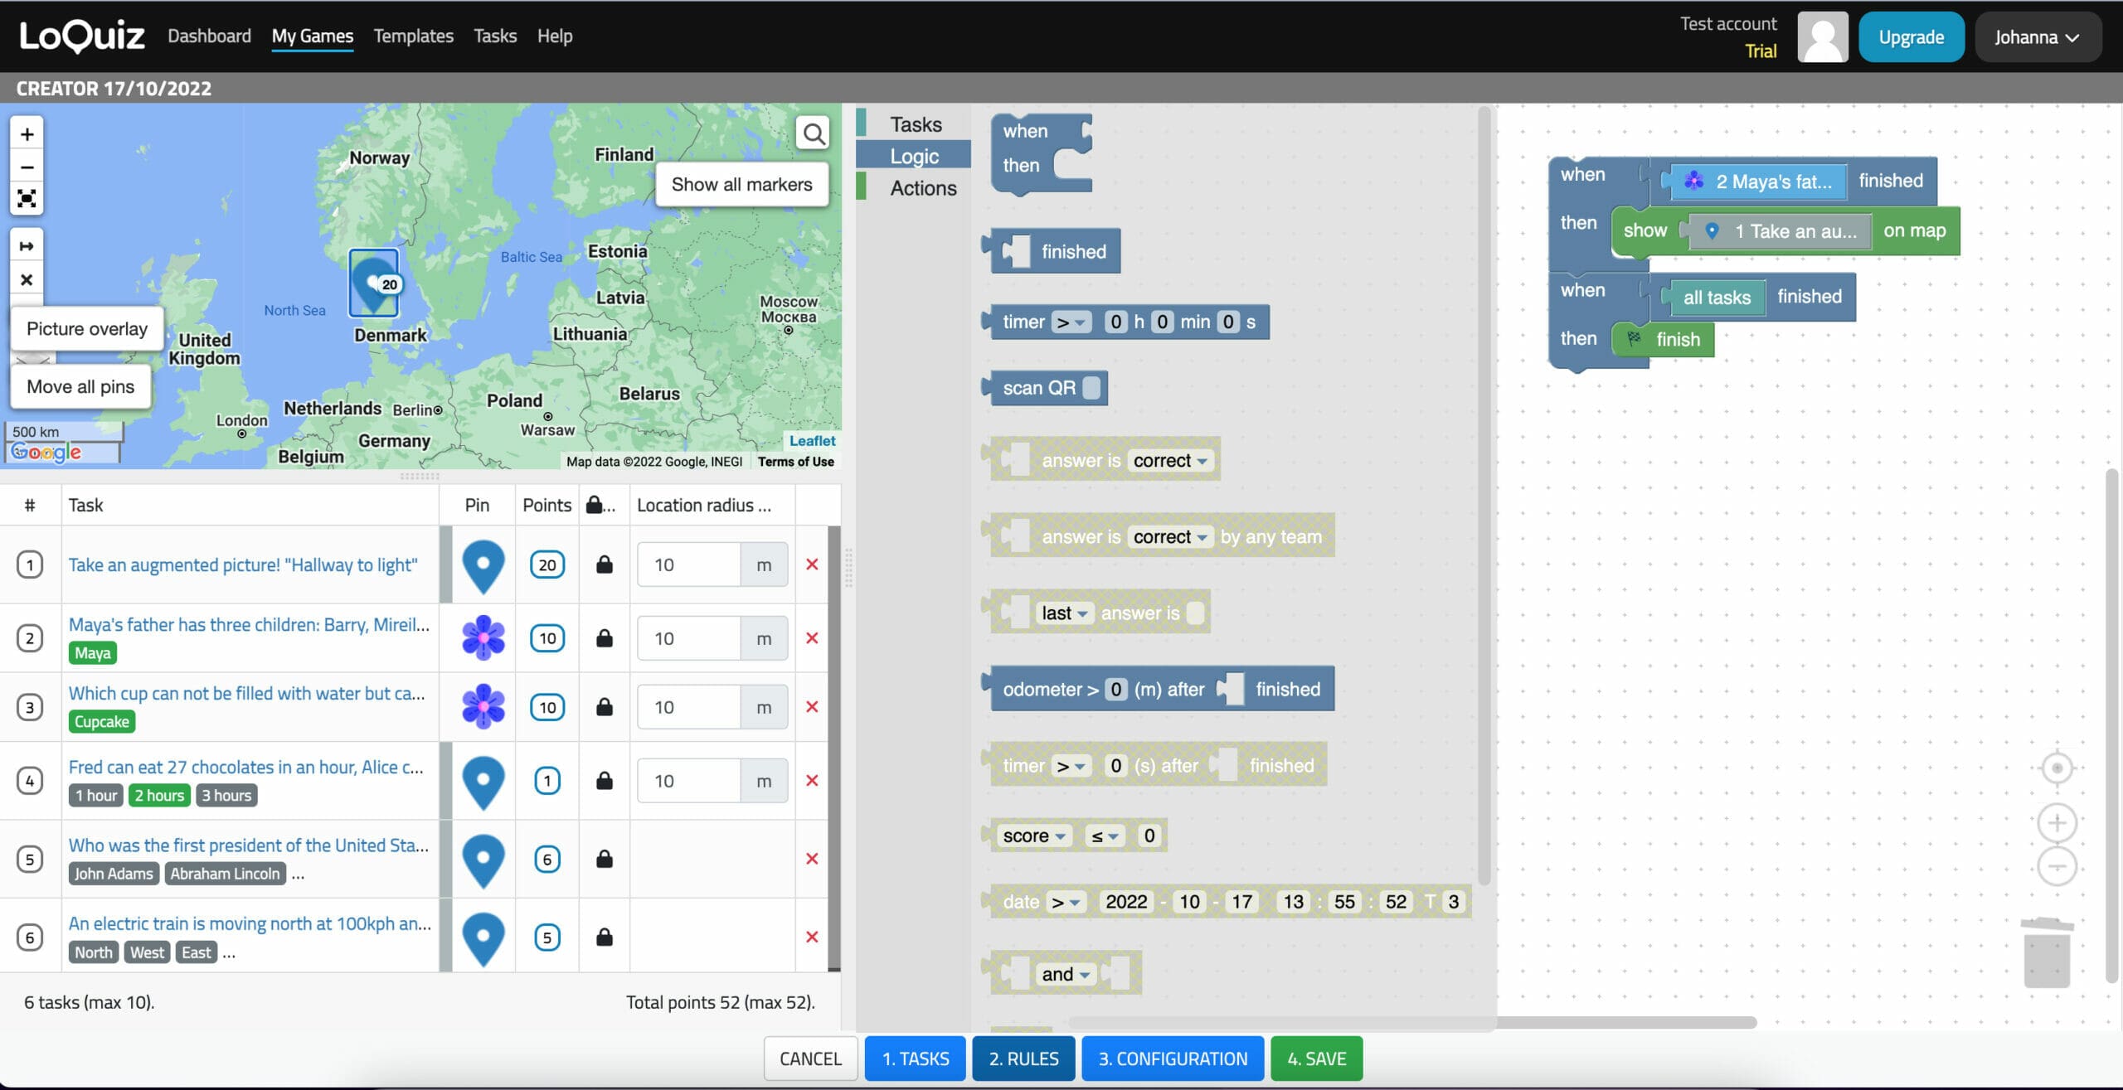Toggle the lock on the electric train task
Viewport: 2123px width, 1090px height.
604,937
